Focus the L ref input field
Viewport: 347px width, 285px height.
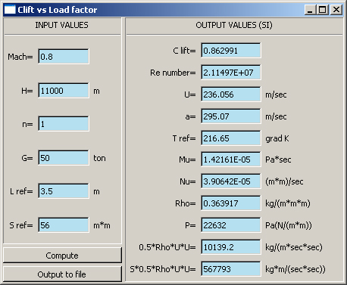coord(64,191)
